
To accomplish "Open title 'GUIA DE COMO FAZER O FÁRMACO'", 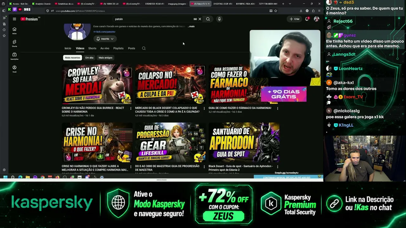I will coord(240,108).
